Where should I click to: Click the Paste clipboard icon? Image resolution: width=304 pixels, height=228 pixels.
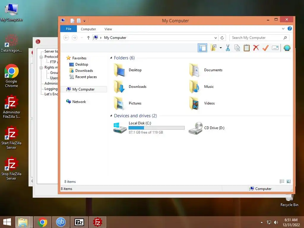point(247,48)
